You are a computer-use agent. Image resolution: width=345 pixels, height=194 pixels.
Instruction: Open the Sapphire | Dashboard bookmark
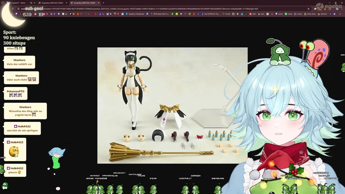(x=135, y=14)
